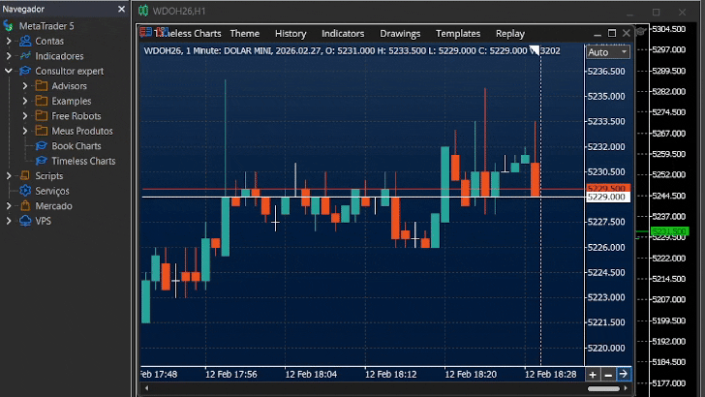
Task: Click the Contas accounts icon
Action: tap(25, 41)
